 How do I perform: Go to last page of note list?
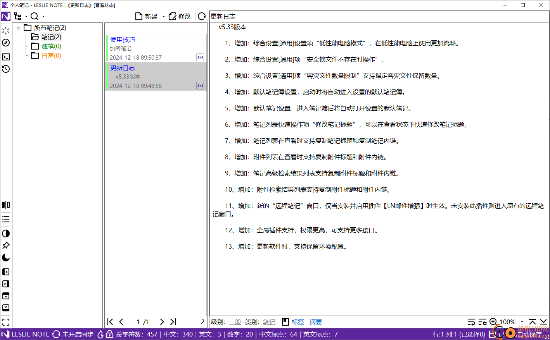pyautogui.click(x=173, y=322)
